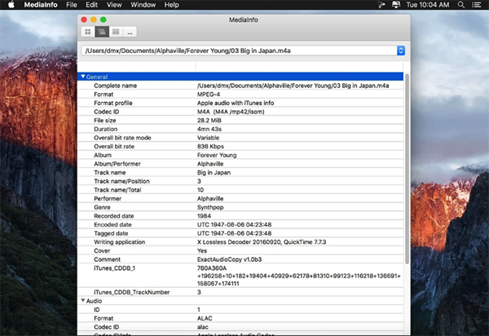Click the ALAC audio format value
The height and width of the screenshot is (336, 489).
205,318
